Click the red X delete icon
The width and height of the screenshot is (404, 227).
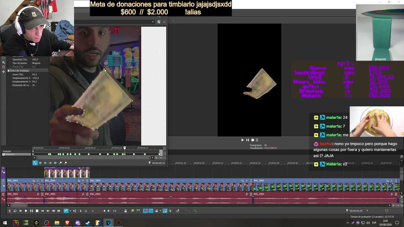[x=92, y=211]
